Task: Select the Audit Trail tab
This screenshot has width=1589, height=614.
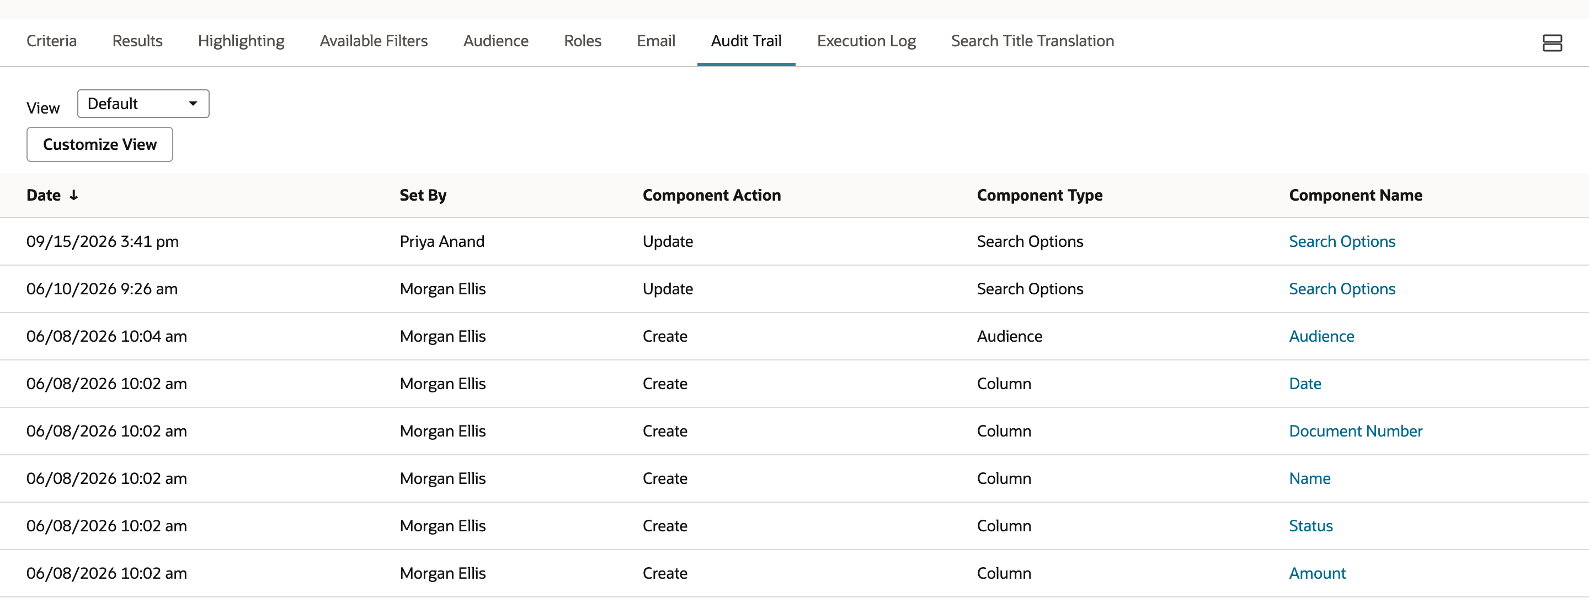Action: 746,41
